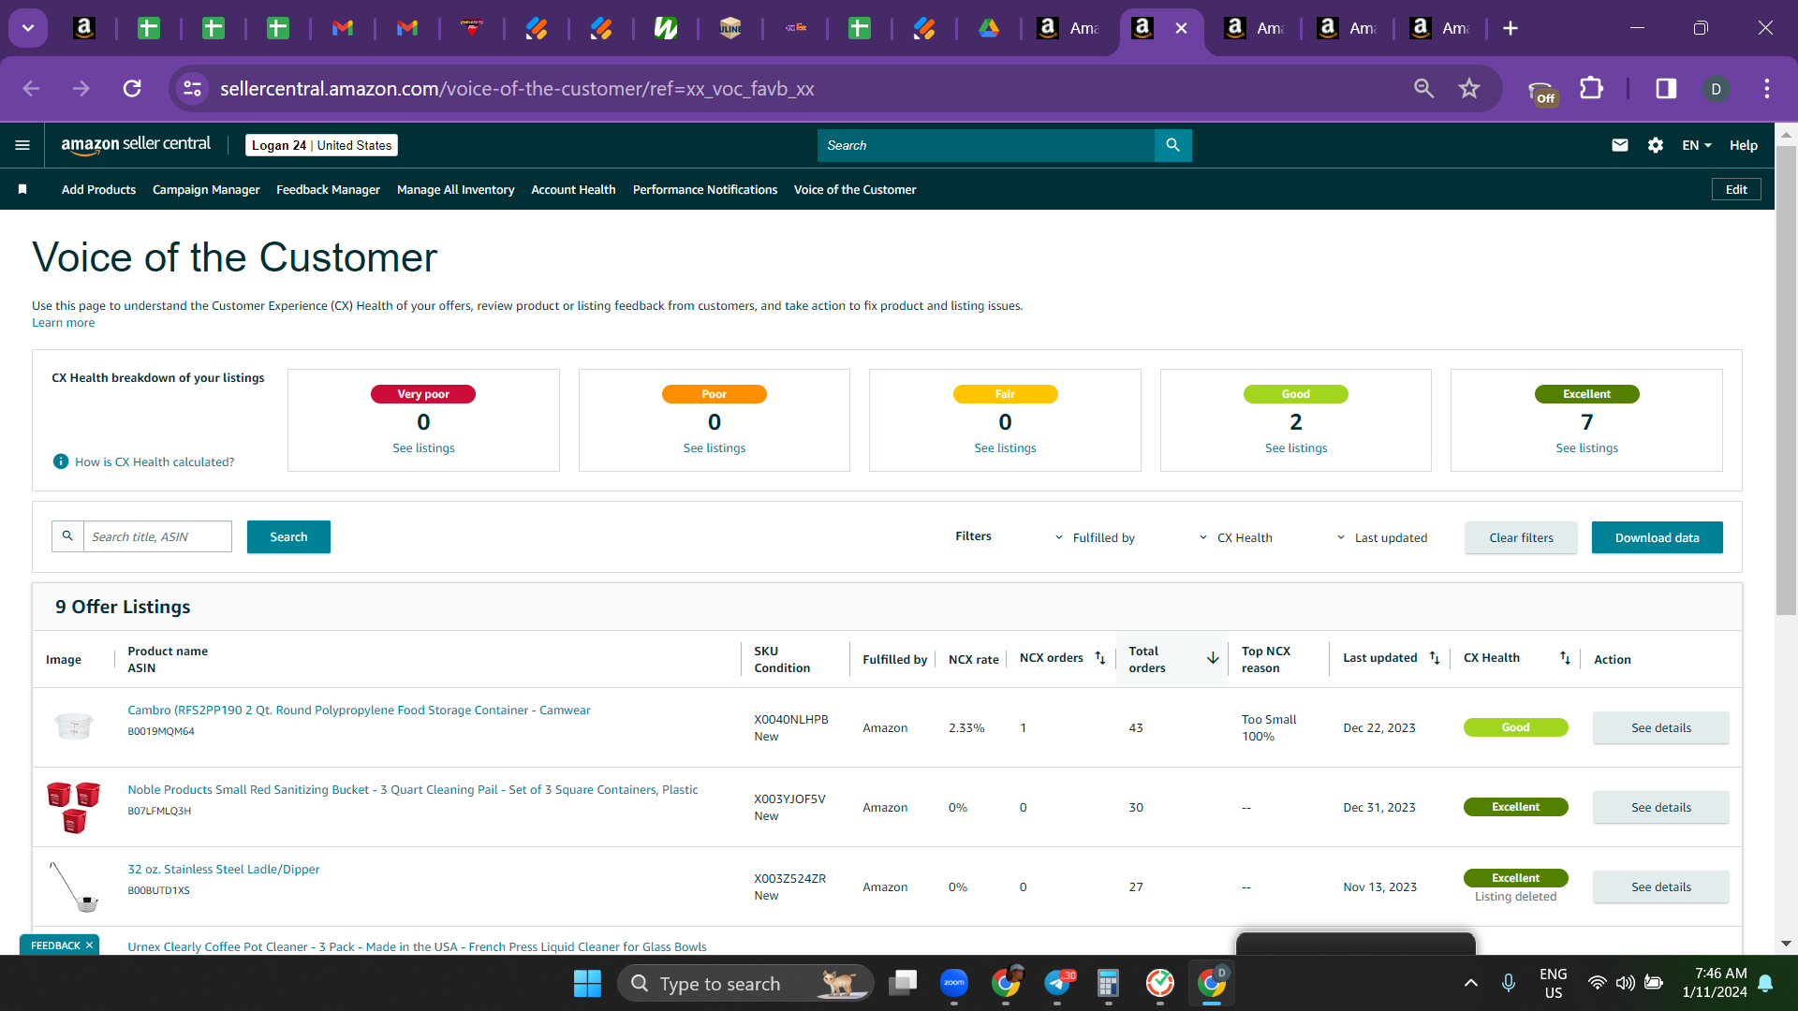Screen dimensions: 1798x1011
Task: See listings under Very poor rating
Action: [x=423, y=448]
